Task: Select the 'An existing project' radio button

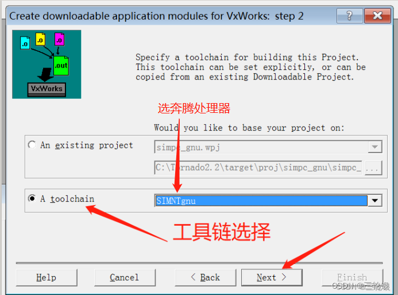Action: coord(32,145)
